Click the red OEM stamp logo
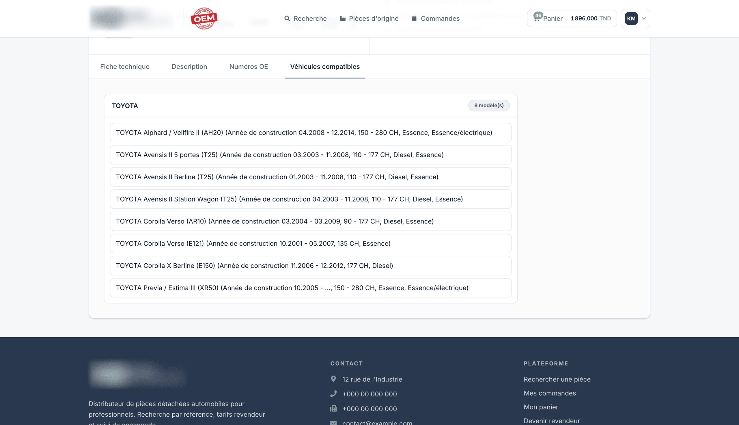Screen dimensions: 739x425 tap(204, 18)
